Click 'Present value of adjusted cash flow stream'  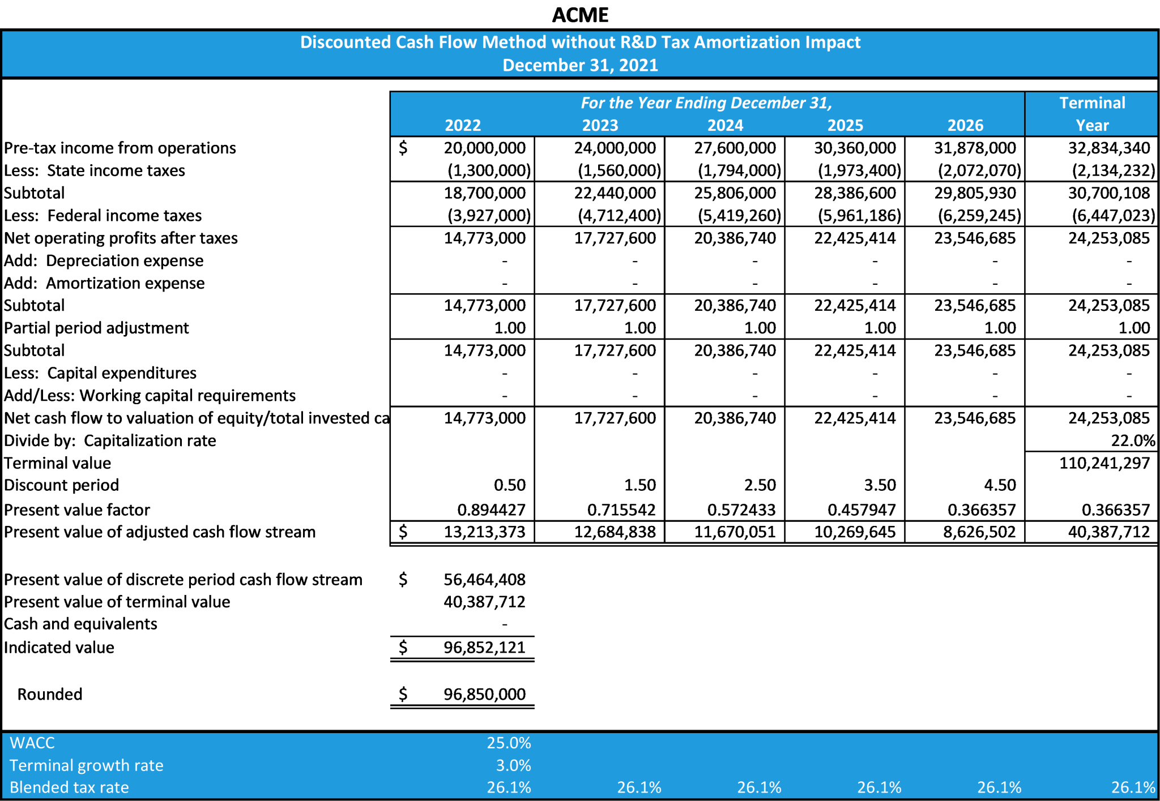point(160,532)
